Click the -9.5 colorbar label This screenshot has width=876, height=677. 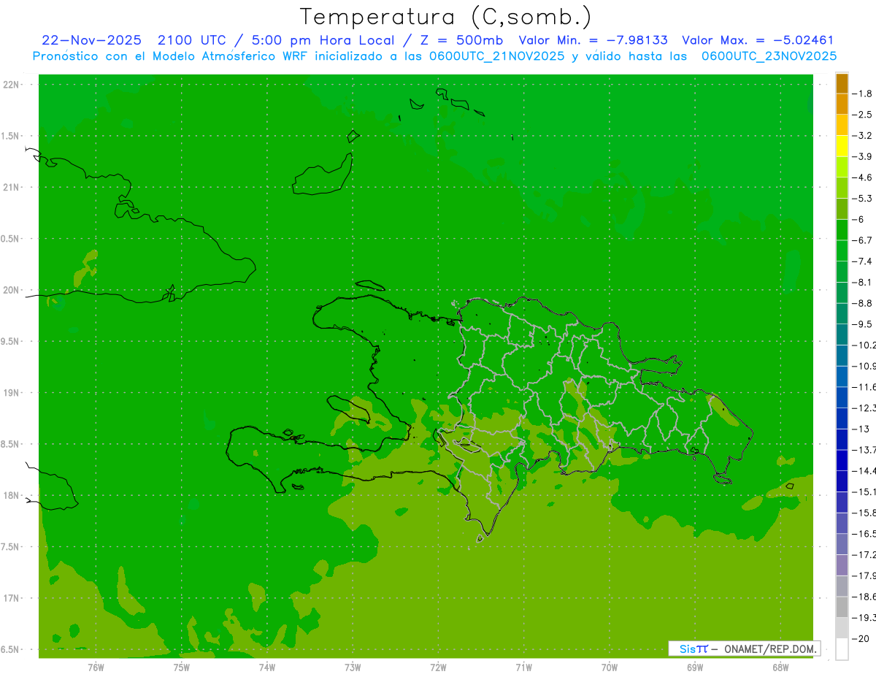point(862,324)
